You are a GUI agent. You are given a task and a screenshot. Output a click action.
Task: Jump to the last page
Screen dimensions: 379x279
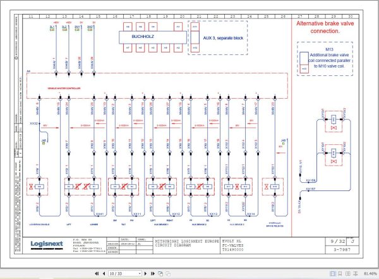pos(152,273)
